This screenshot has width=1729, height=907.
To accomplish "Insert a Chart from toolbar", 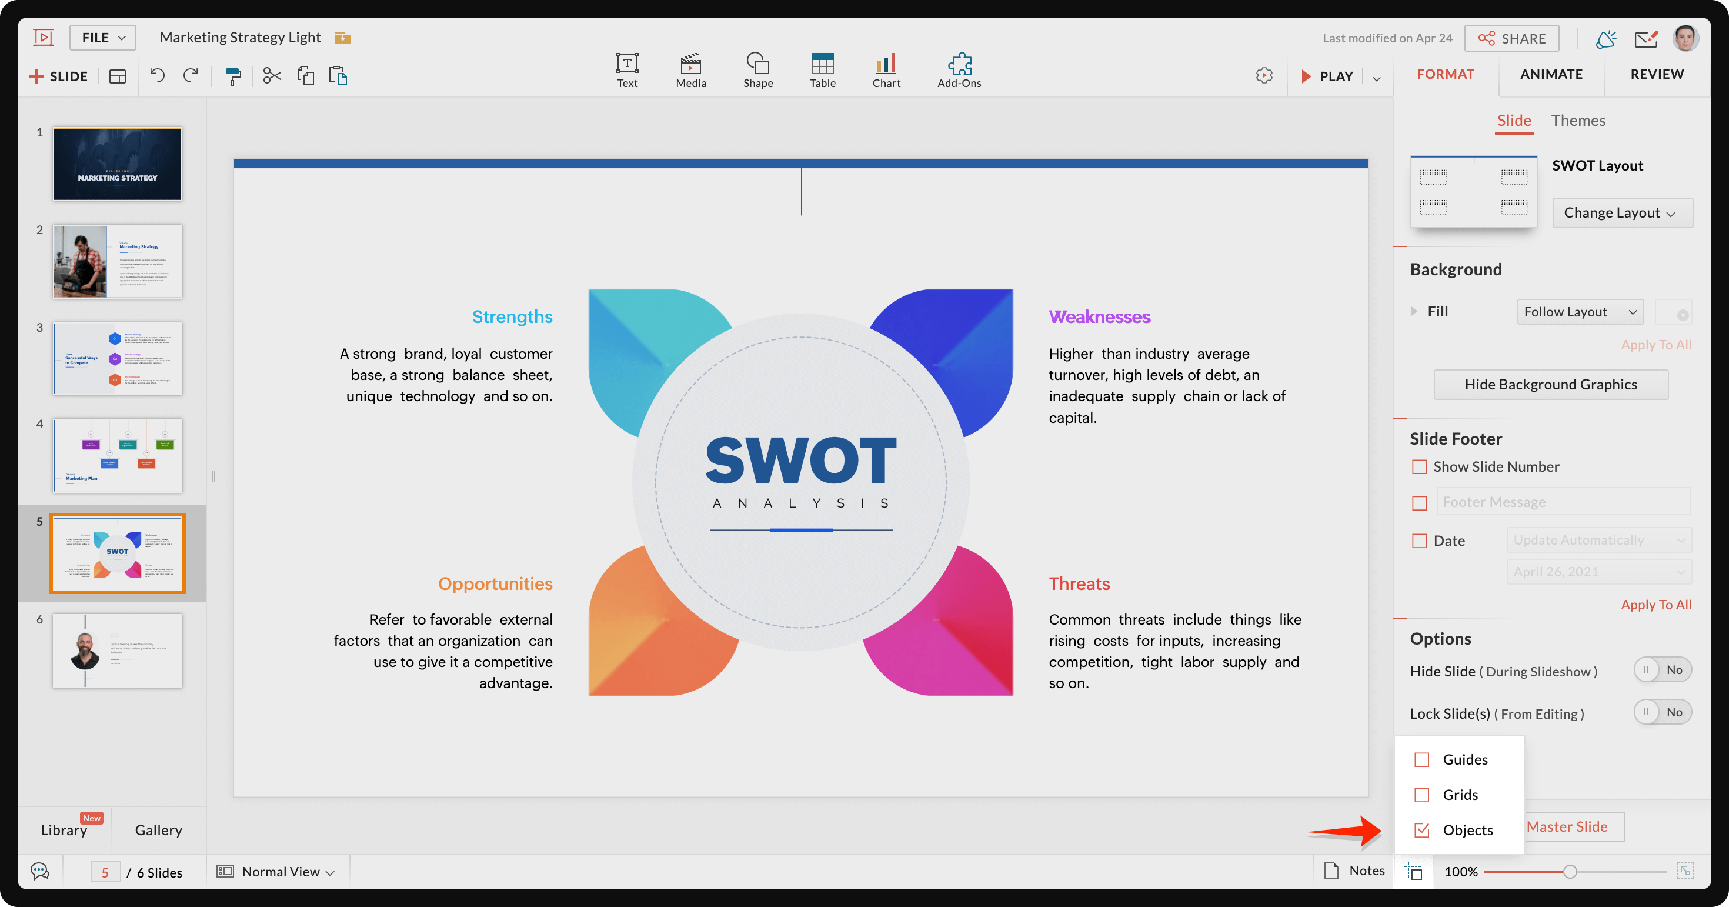I will coord(886,71).
